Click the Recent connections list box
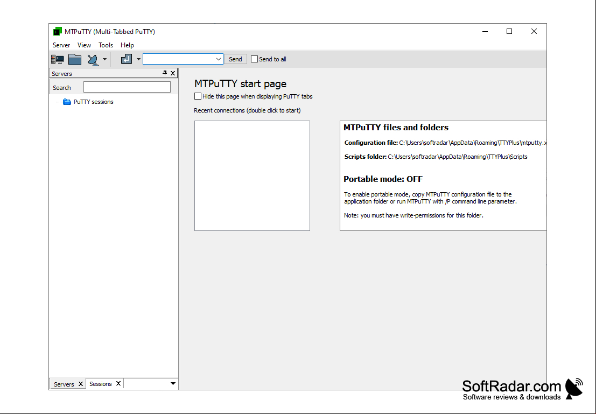Screen dimensions: 596x414 (x=252, y=176)
